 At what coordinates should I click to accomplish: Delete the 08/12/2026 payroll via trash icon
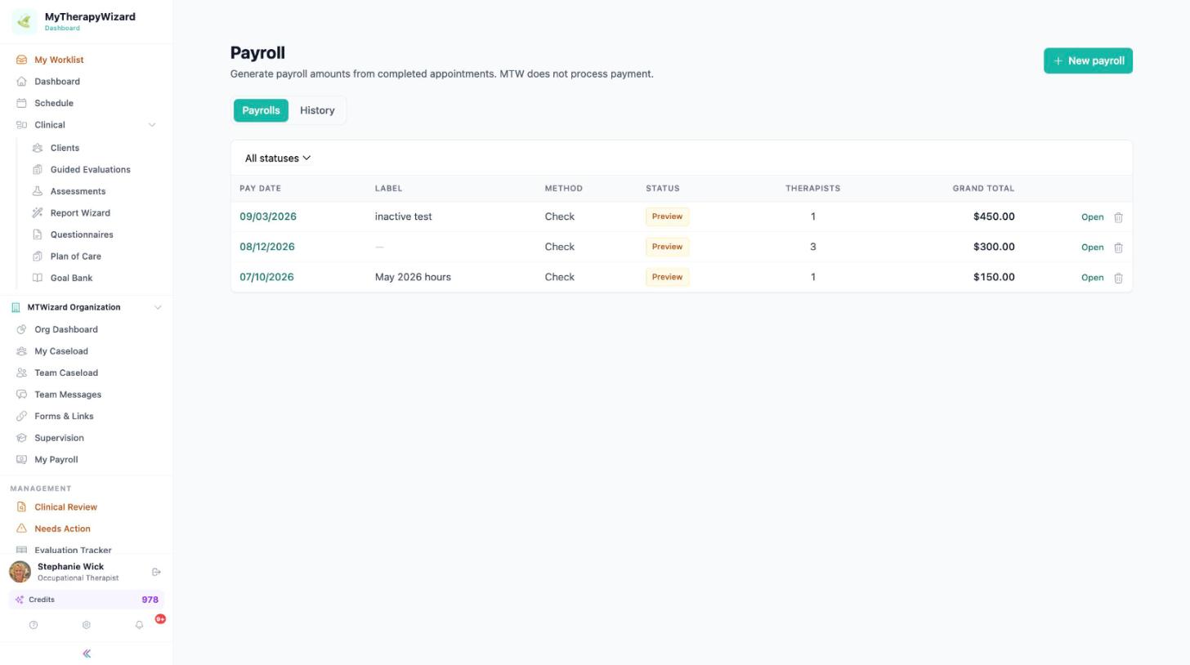(1118, 248)
